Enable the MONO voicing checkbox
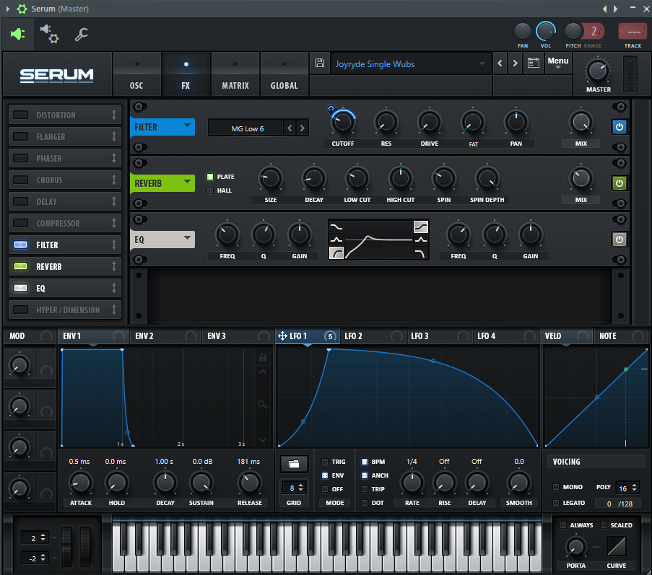 (x=556, y=487)
